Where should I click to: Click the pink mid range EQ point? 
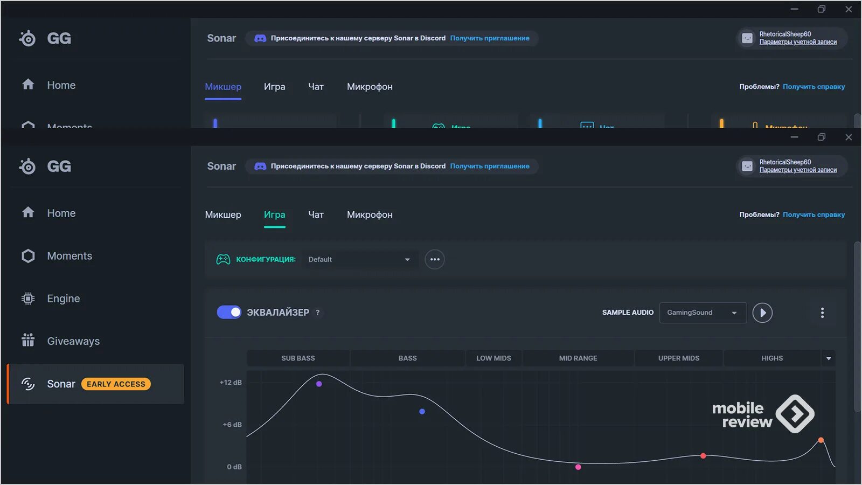tap(578, 467)
